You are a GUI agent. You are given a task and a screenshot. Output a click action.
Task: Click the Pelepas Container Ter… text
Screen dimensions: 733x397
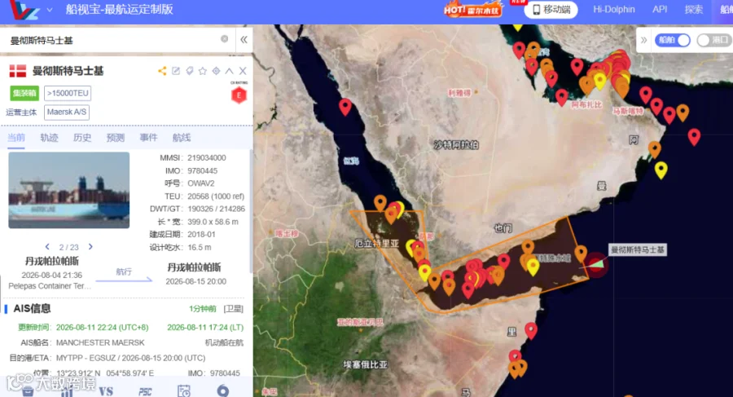50,286
